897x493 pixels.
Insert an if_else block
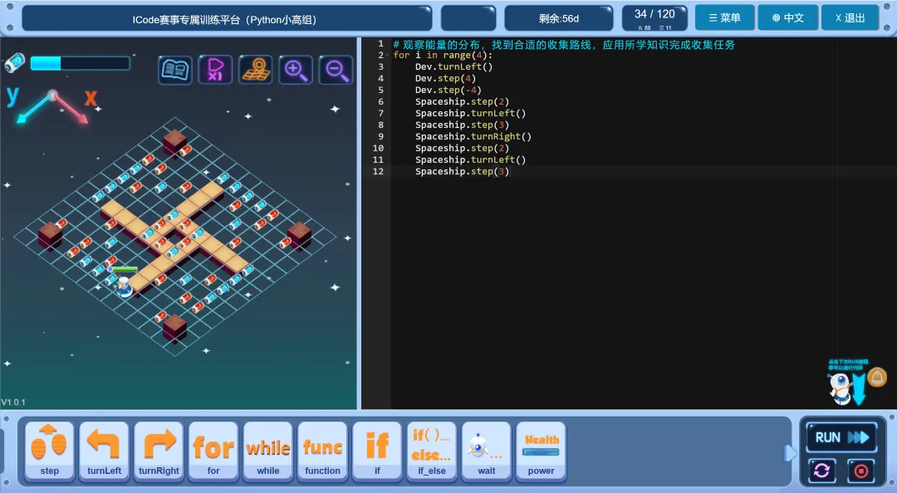pyautogui.click(x=432, y=451)
